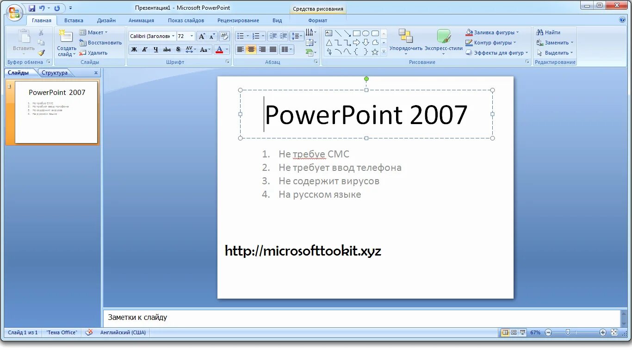This screenshot has height=350, width=632.
Task: Toggle italic formatting (К)
Action: 145,50
